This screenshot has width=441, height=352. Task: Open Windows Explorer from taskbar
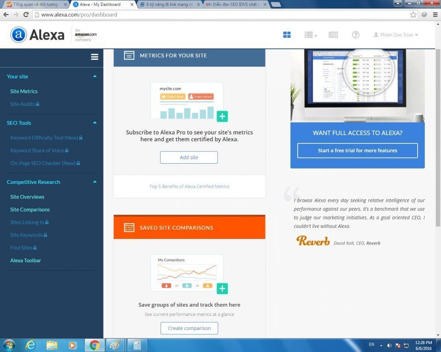(x=52, y=345)
